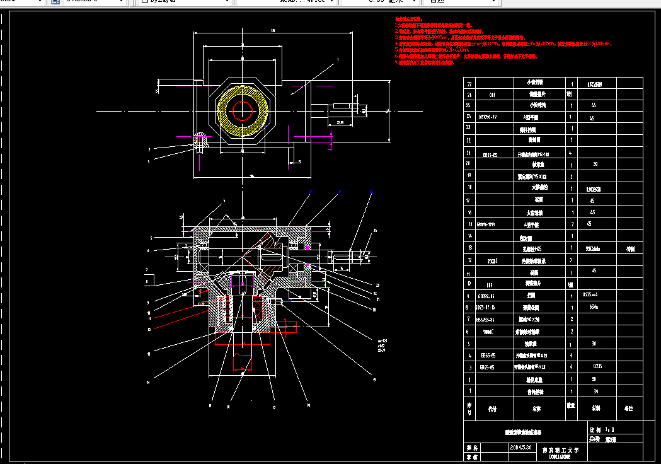Click the 名称 header cell
Image resolution: width=661 pixels, height=464 pixels.
point(539,409)
